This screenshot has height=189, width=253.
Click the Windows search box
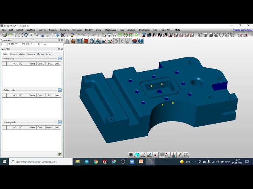tap(41, 162)
